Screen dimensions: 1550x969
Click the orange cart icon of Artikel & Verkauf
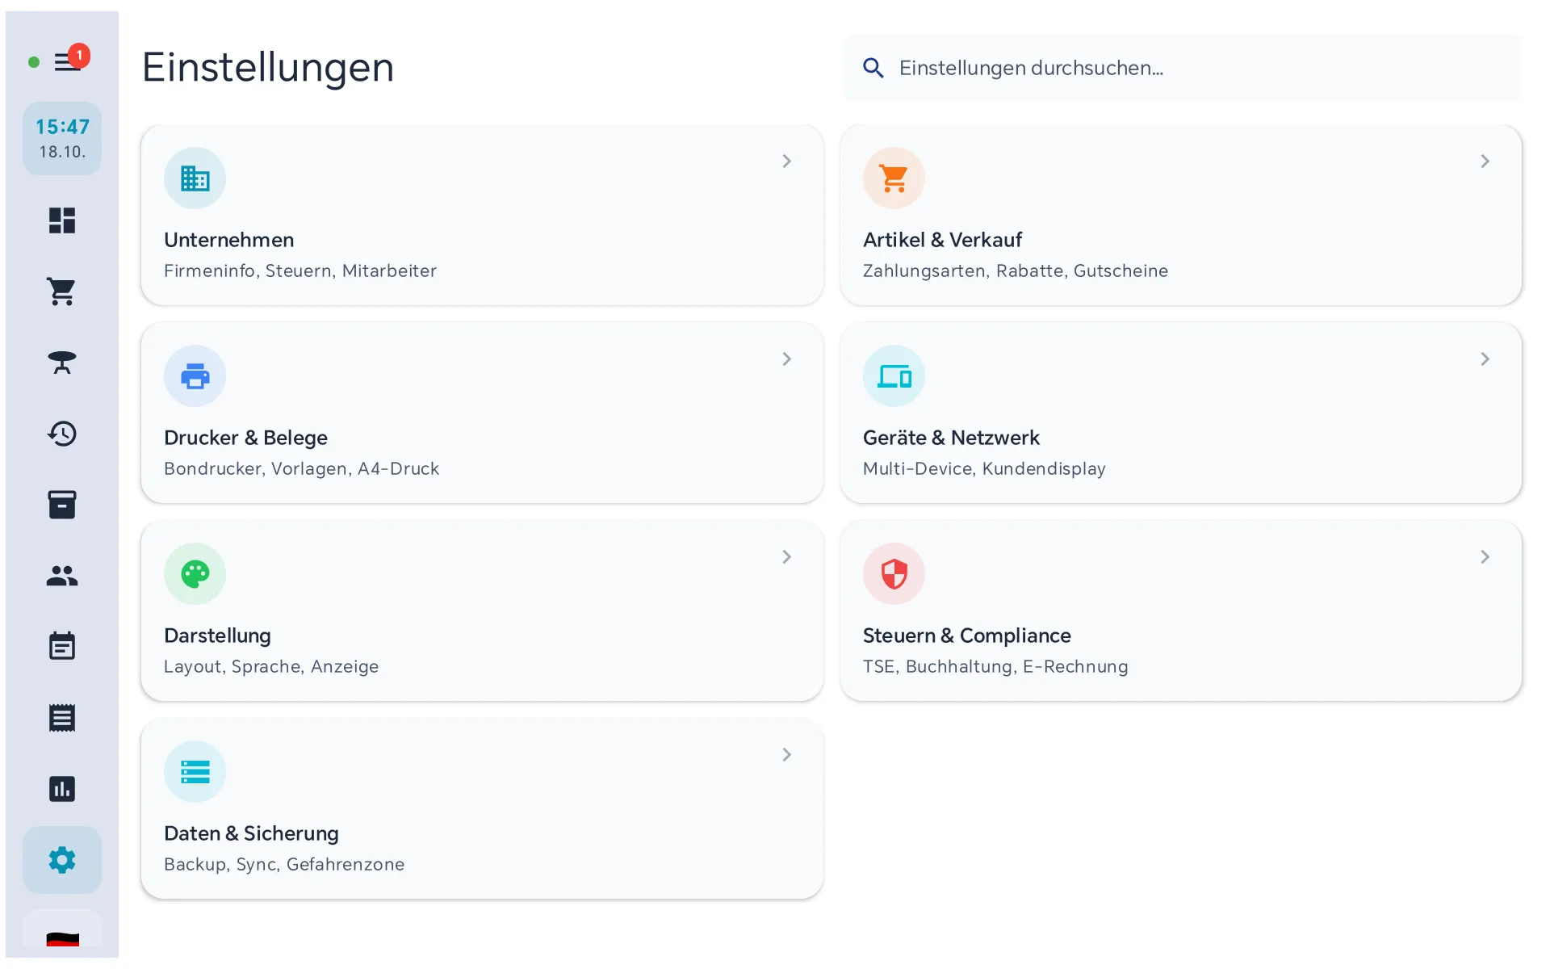[894, 178]
